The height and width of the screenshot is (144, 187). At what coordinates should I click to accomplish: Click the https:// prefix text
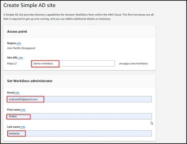(x=12, y=64)
